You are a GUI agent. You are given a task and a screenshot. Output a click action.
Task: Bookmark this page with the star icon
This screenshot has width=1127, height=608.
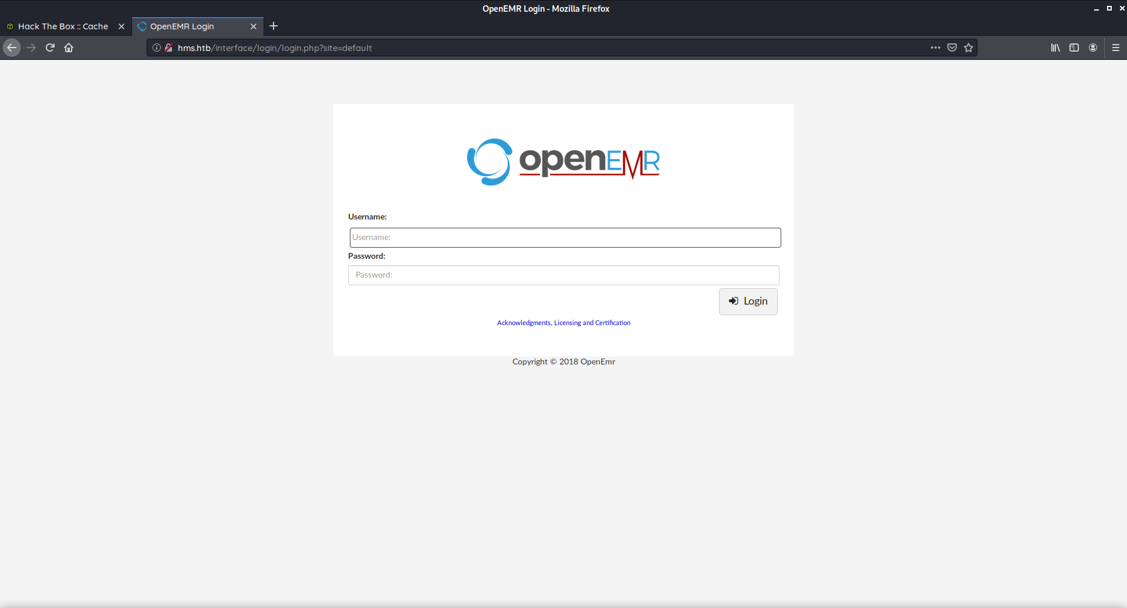coord(969,48)
